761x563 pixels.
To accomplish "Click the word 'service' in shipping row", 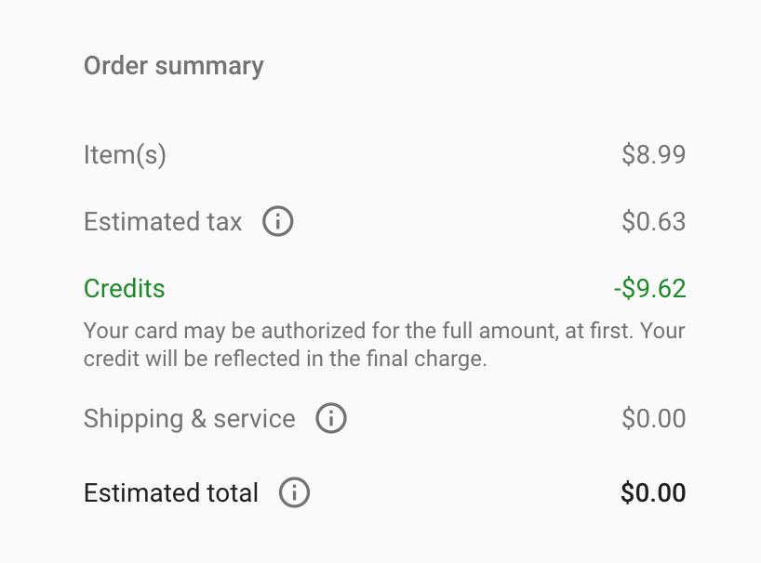I will click(x=254, y=419).
